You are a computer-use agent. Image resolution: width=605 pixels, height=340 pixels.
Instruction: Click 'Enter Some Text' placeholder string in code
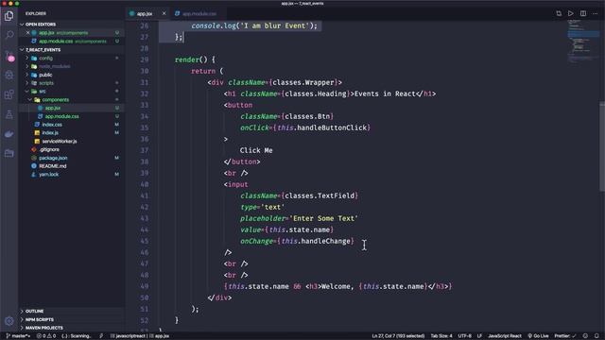[x=323, y=218]
